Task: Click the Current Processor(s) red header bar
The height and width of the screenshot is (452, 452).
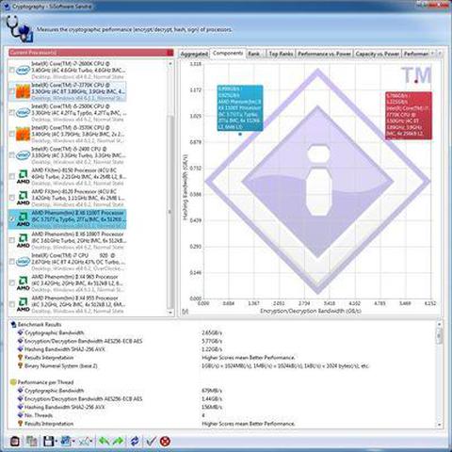Action: click(91, 53)
